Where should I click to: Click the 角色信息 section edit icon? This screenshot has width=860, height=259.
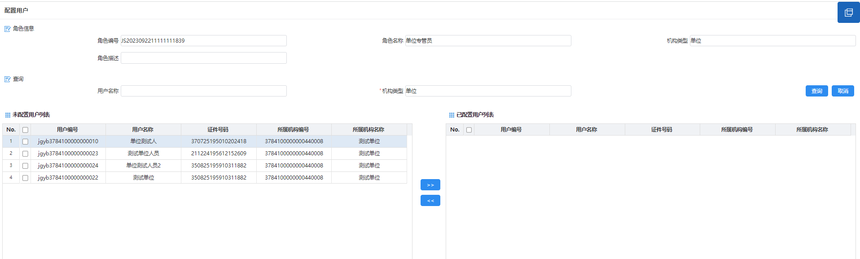[7, 29]
